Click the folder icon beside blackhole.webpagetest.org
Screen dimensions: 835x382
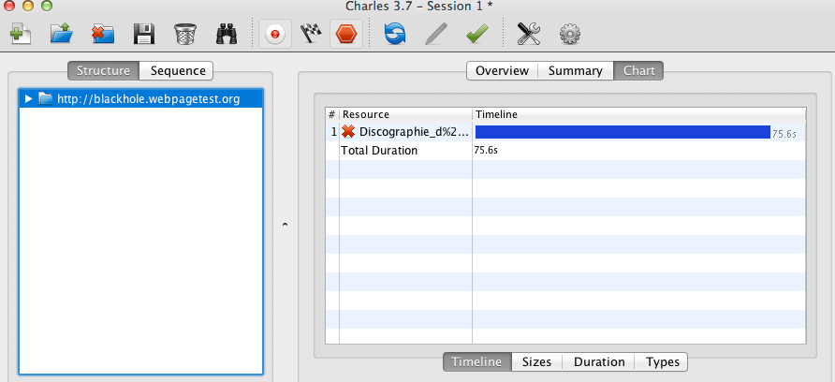tap(46, 99)
